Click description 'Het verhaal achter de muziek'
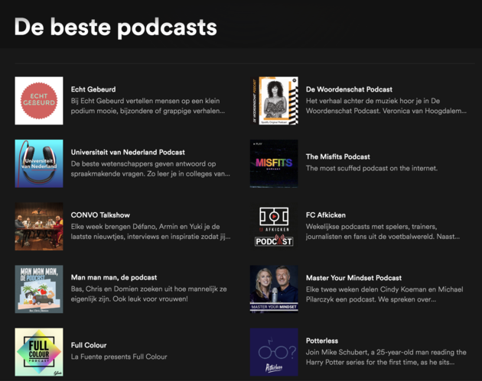The width and height of the screenshot is (482, 381). tap(386, 106)
